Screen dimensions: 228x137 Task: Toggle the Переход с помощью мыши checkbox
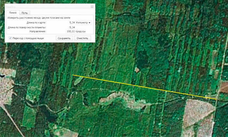click(11, 38)
